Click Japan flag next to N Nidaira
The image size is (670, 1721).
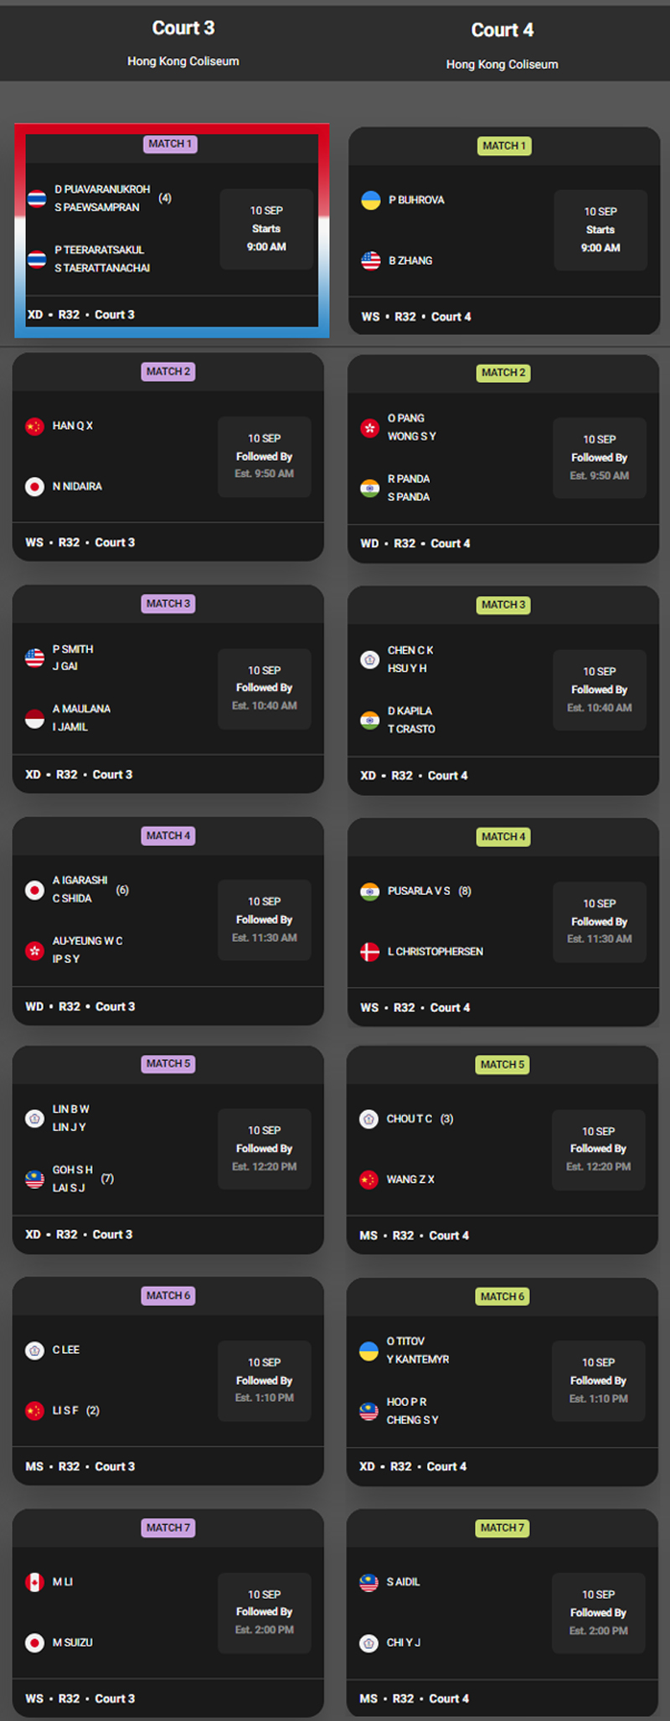click(34, 487)
